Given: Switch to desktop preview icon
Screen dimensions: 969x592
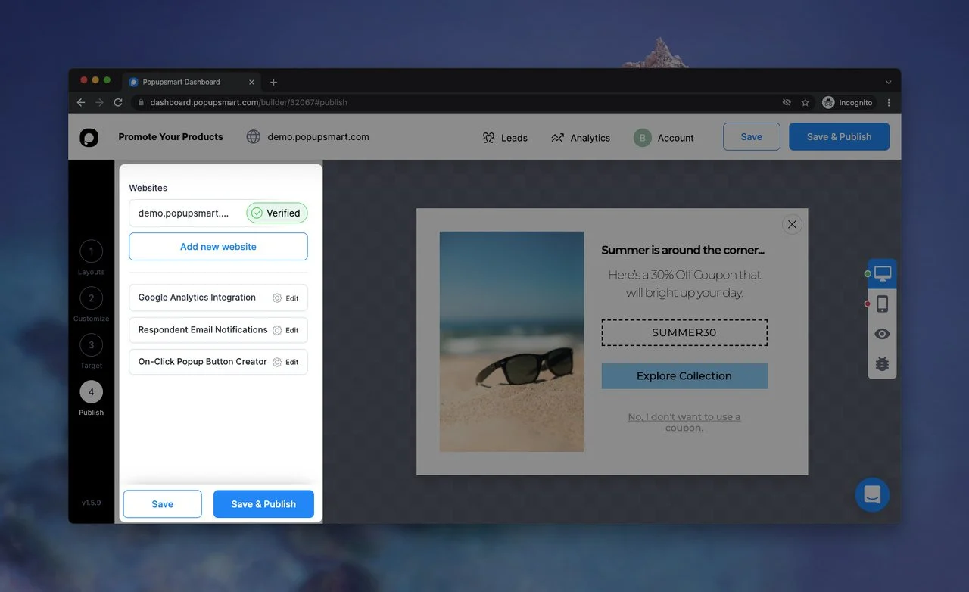Looking at the screenshot, I should click(882, 273).
